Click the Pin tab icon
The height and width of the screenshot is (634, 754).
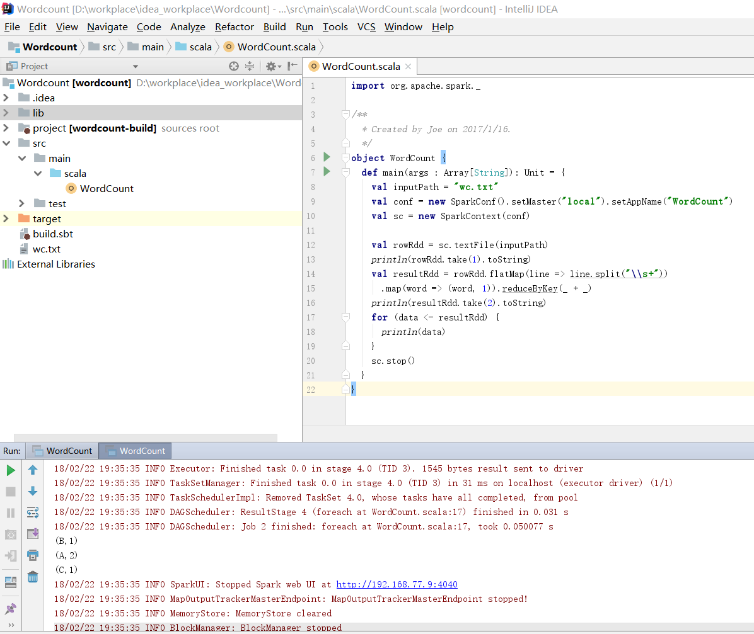point(11,609)
